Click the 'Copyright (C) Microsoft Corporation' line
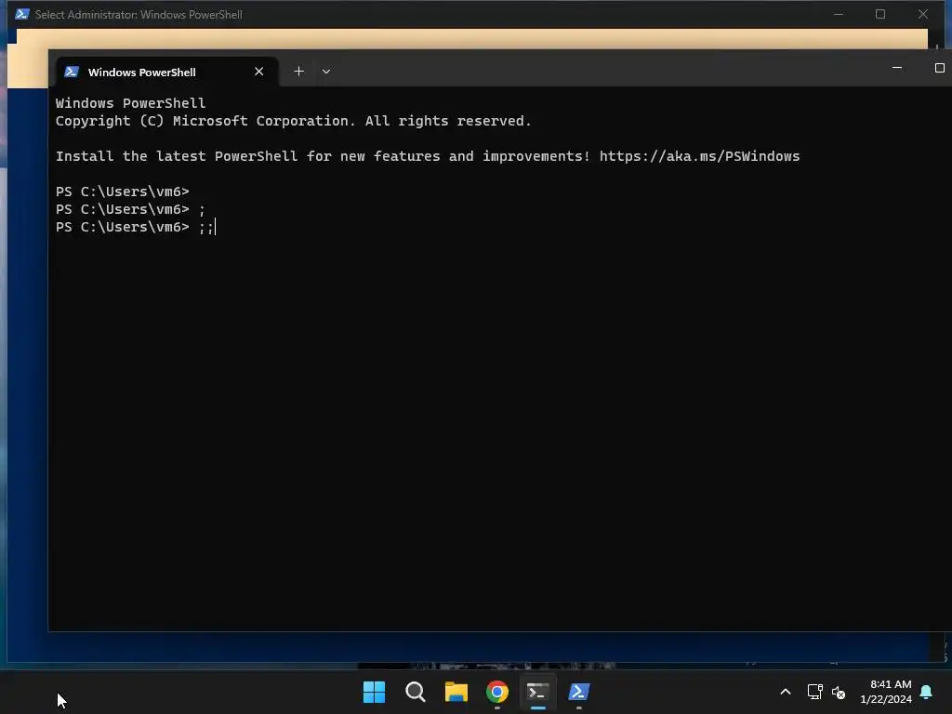 (x=293, y=121)
